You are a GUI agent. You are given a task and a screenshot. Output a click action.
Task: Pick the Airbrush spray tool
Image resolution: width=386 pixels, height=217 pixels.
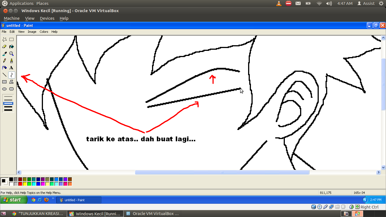pos(5,68)
